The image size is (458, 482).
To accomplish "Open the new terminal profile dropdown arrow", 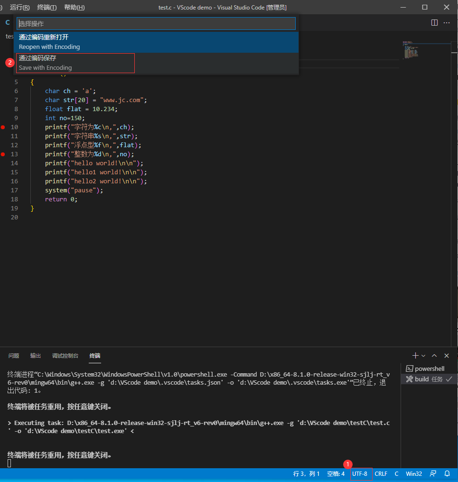I will 423,356.
